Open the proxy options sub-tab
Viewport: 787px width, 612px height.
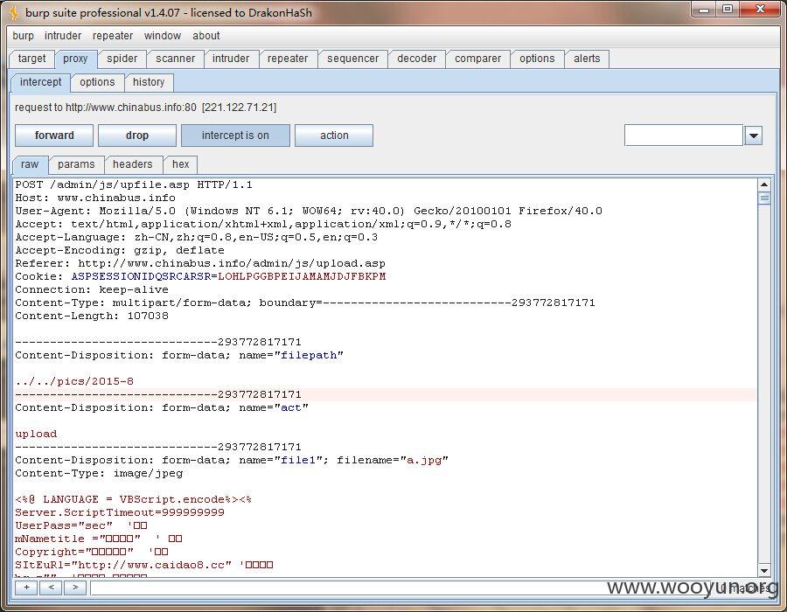point(97,82)
